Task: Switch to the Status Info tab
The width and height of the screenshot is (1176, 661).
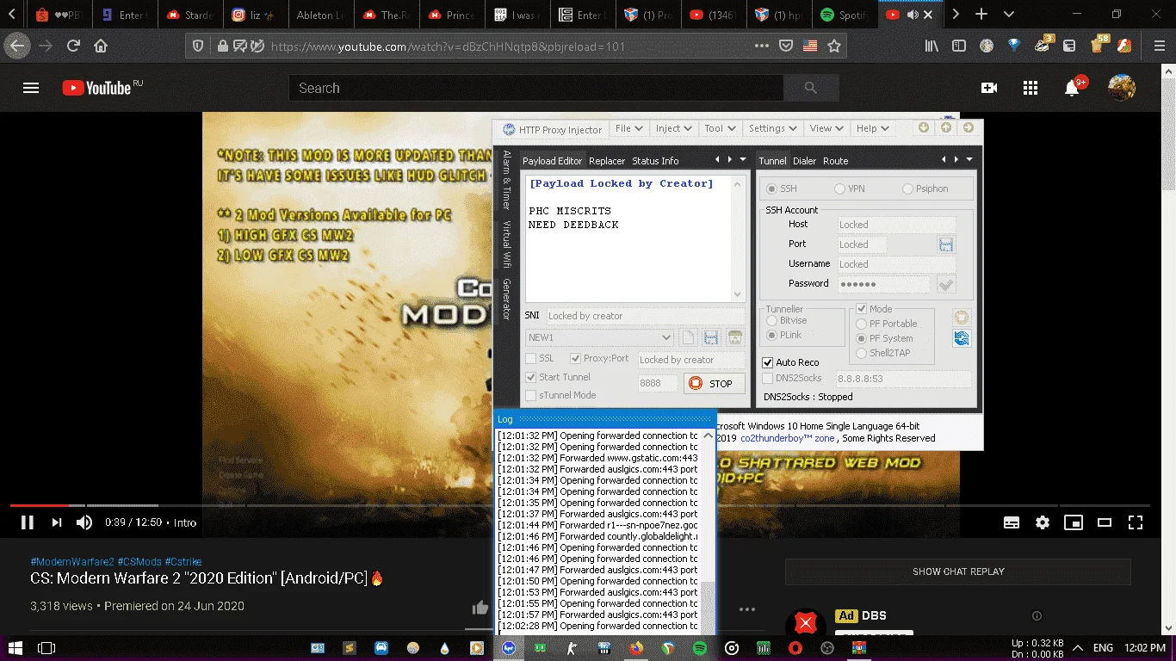Action: coord(655,161)
